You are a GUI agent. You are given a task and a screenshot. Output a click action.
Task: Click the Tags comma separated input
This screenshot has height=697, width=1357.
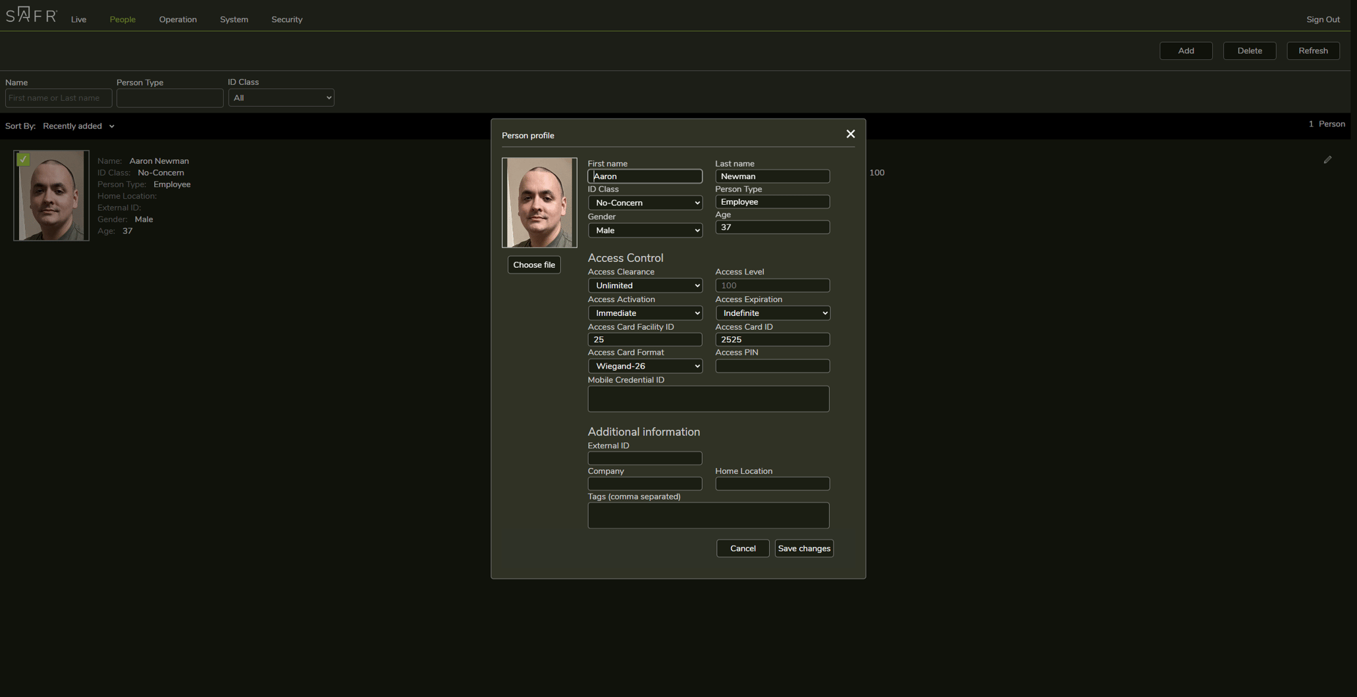[x=708, y=515]
